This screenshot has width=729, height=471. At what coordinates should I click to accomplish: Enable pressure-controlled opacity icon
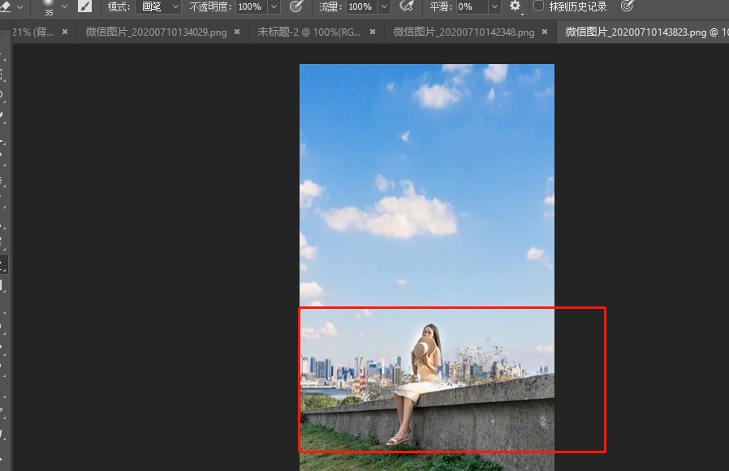(297, 7)
